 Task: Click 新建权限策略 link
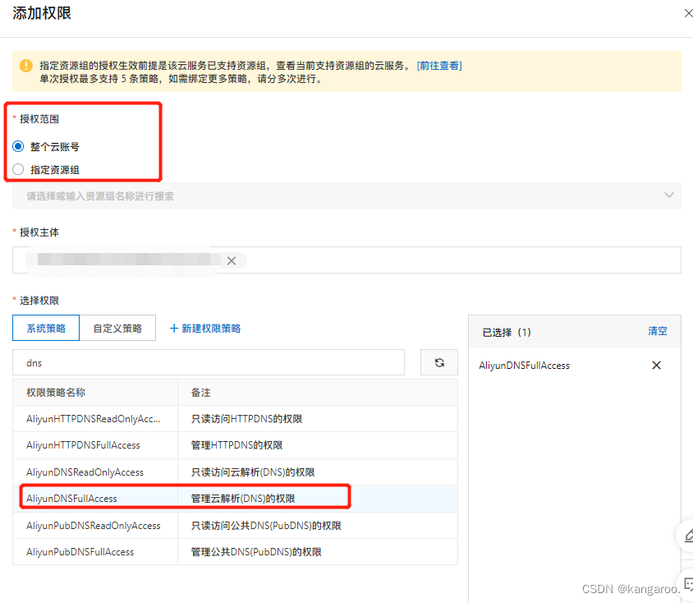tap(205, 329)
